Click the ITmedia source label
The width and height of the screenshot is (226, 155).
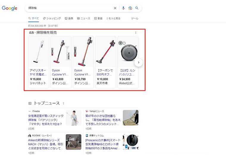click(36, 111)
